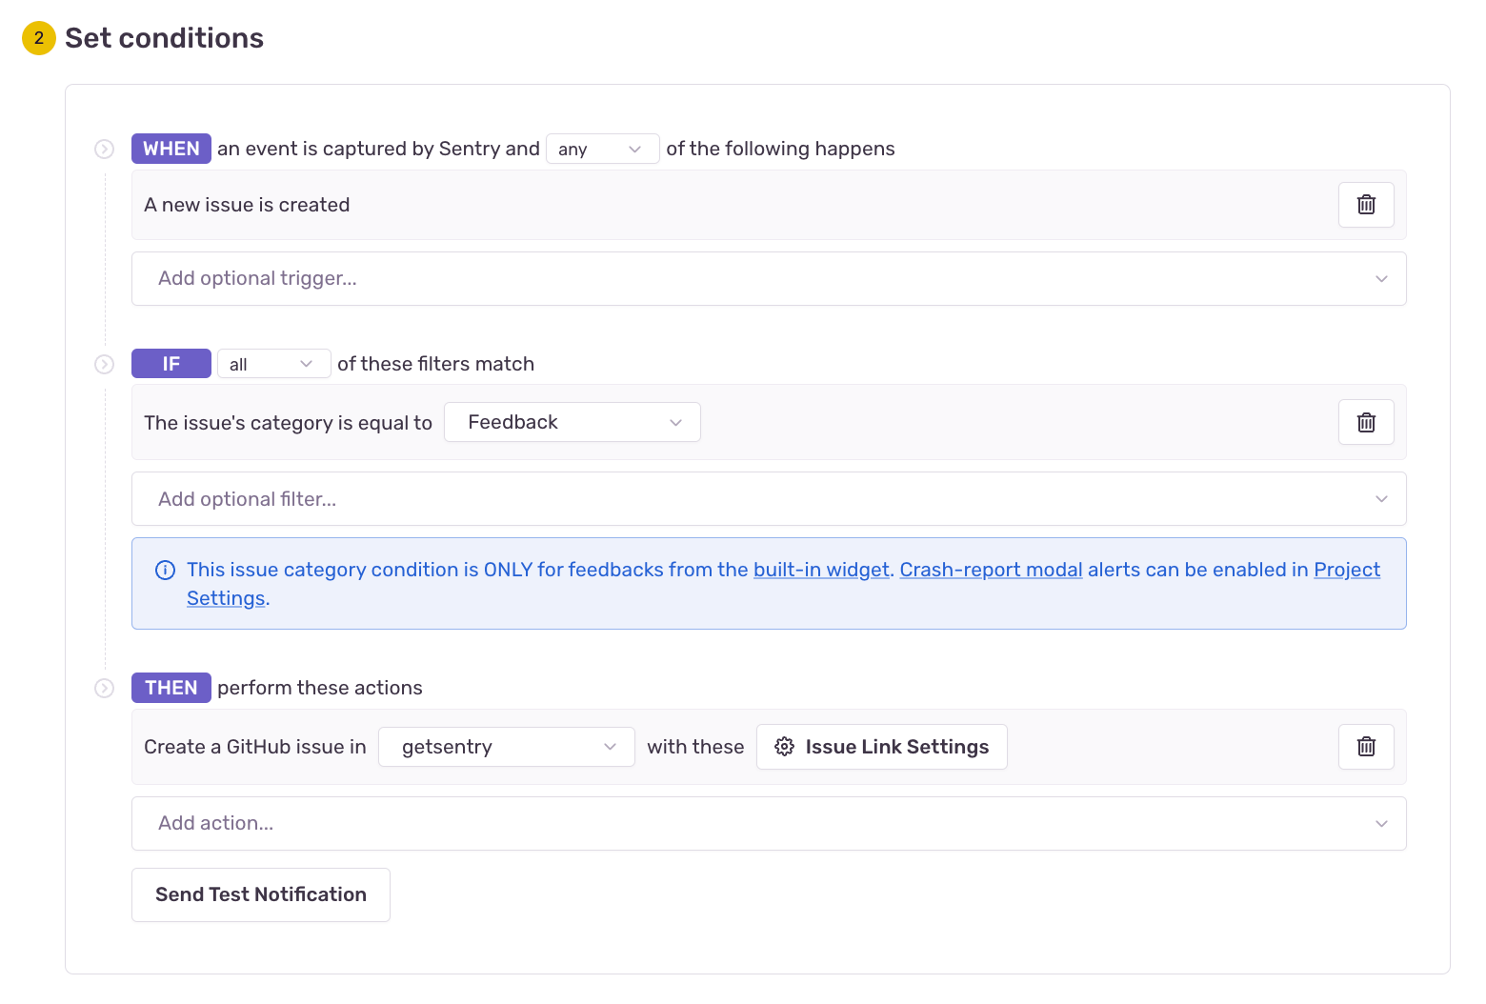Image resolution: width=1486 pixels, height=1004 pixels.
Task: Click the info icon in the feedback notice
Action: coord(165,570)
